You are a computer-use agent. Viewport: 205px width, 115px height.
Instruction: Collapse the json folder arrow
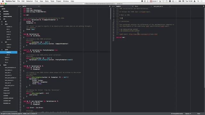coord(2,24)
